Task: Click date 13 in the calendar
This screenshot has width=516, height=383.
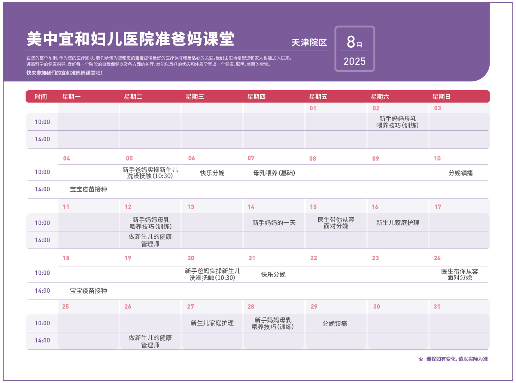Action: [191, 207]
